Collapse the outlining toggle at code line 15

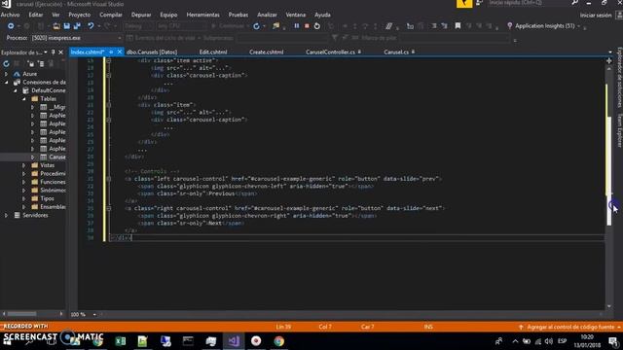coord(108,60)
